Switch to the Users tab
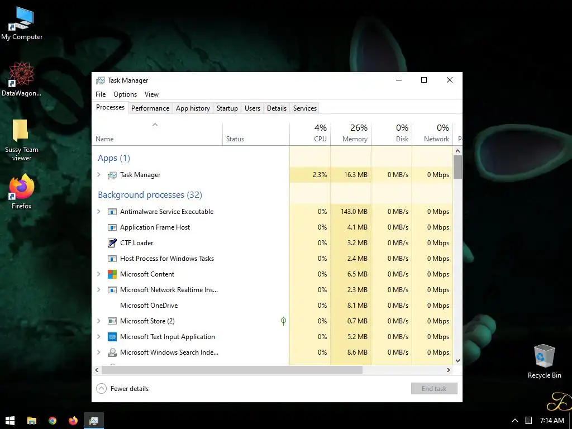 [x=252, y=108]
